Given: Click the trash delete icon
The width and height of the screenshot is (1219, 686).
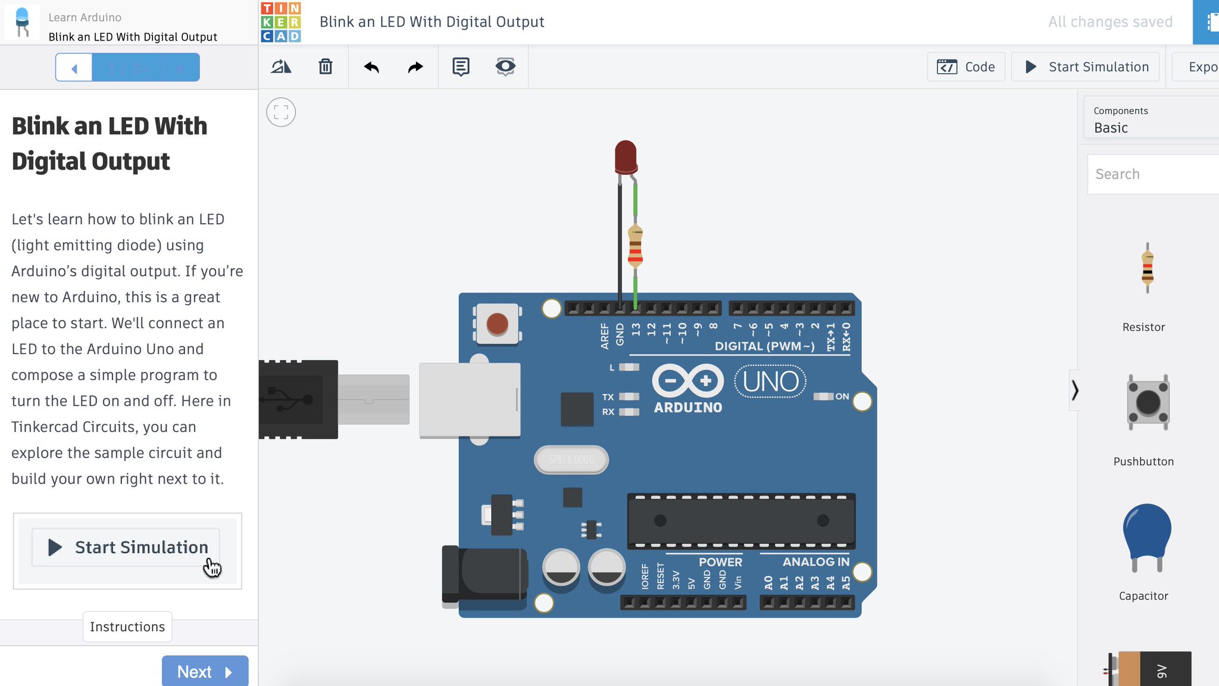Looking at the screenshot, I should 325,67.
